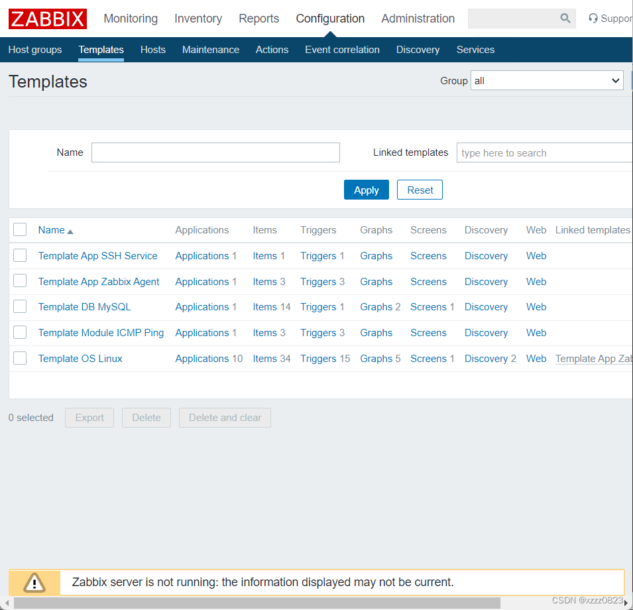
Task: Open Items 14 for Template DB MySQL
Action: coord(265,307)
